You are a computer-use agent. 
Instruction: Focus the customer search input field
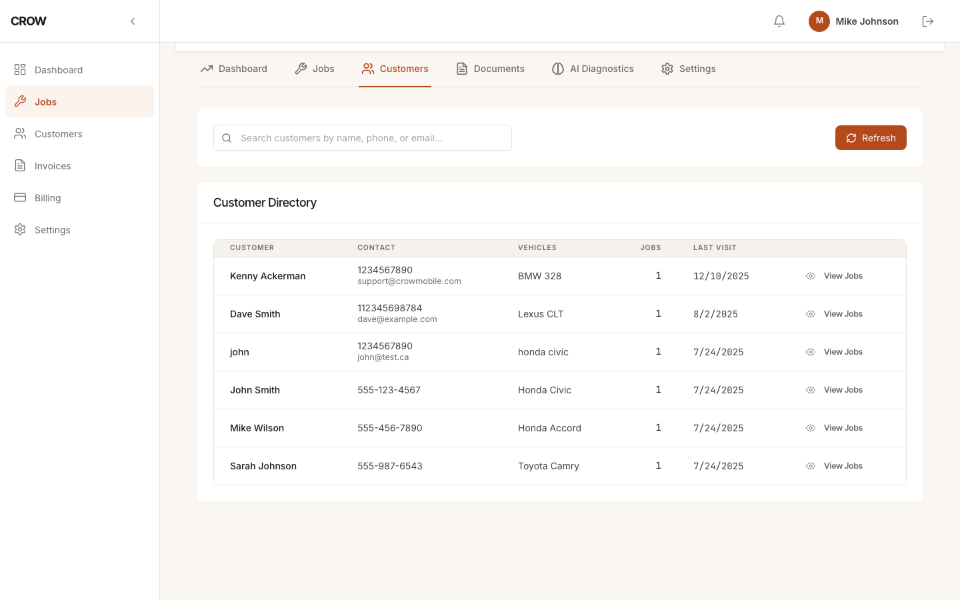click(x=363, y=138)
